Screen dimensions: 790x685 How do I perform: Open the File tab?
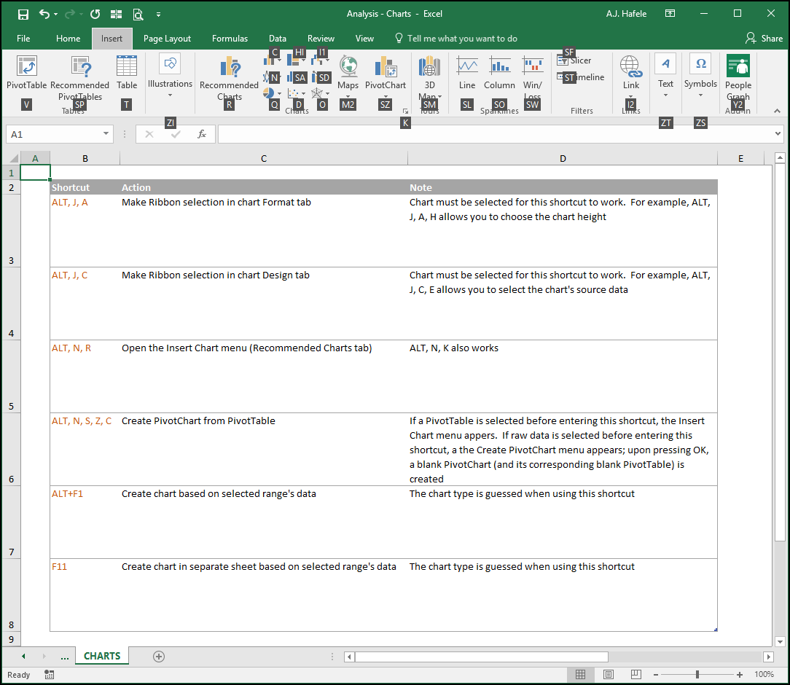(23, 39)
